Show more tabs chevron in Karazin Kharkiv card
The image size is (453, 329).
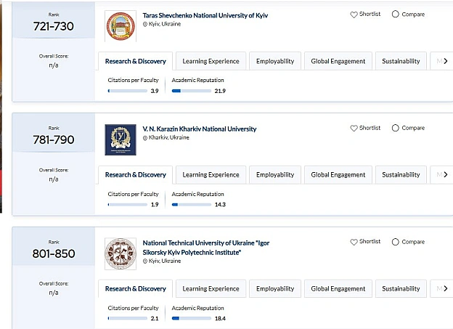point(446,174)
